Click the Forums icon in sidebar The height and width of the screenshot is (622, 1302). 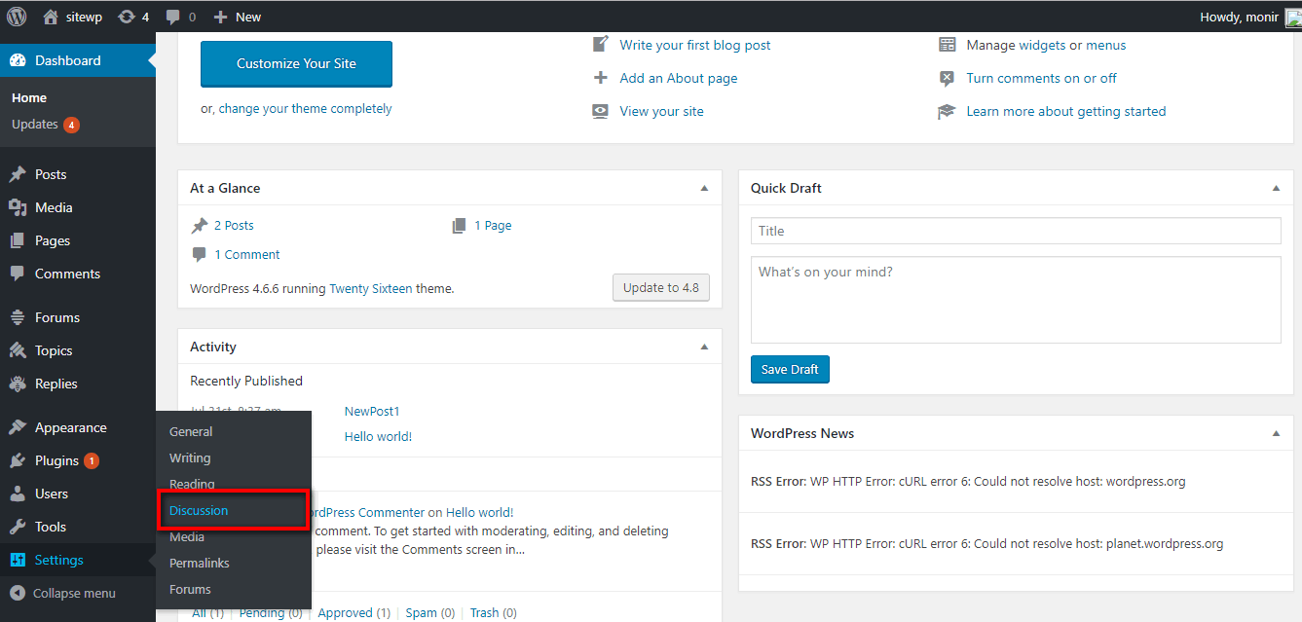pos(18,317)
